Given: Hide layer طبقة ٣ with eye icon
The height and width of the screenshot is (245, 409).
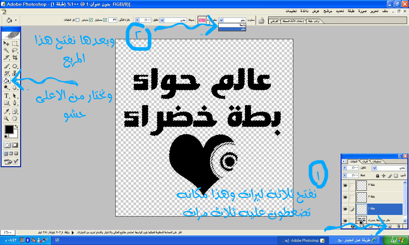Looking at the screenshot, I should (345, 185).
